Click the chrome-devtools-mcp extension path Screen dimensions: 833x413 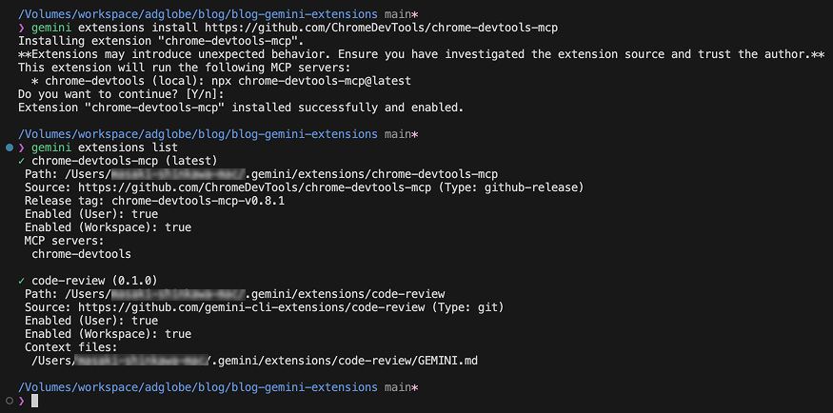[281, 173]
